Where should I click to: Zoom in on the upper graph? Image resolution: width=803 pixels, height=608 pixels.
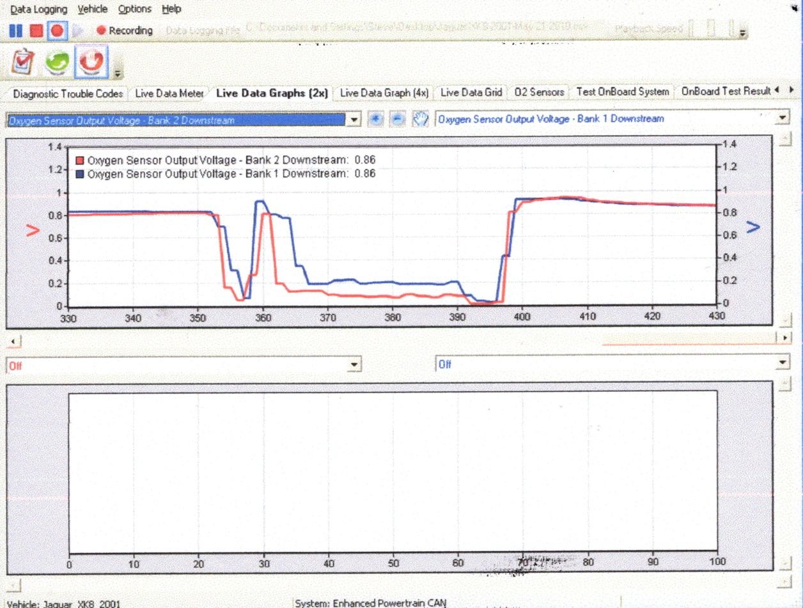[x=377, y=120]
